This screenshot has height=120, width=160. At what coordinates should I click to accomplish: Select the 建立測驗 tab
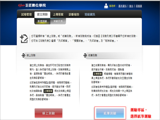pyautogui.click(x=42, y=14)
